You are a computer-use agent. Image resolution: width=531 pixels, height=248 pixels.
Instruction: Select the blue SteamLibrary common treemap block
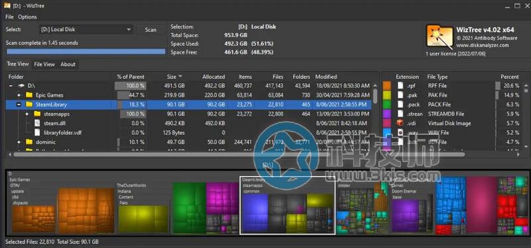[x=255, y=212]
